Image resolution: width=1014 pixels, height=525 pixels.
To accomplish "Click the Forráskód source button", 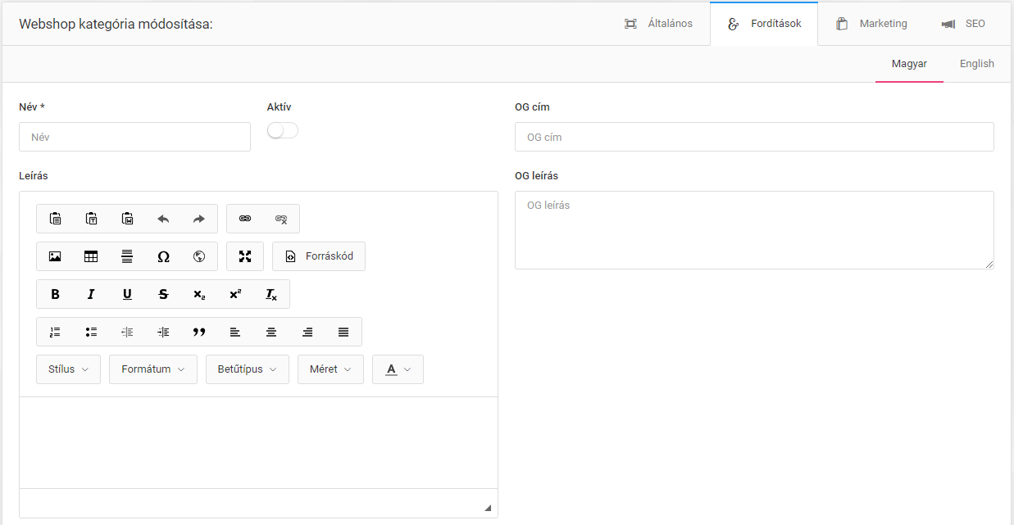I will point(319,256).
